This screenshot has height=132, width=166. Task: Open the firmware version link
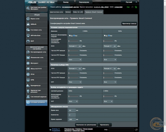point(101,7)
